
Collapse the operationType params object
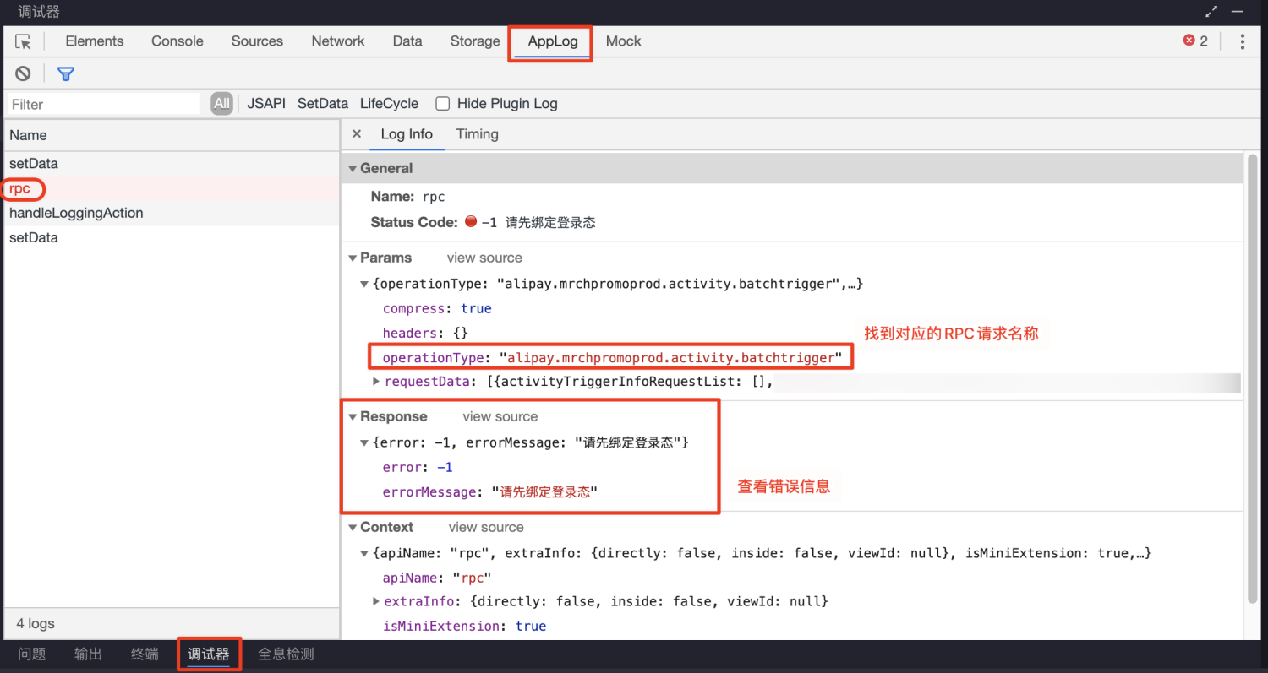(365, 284)
